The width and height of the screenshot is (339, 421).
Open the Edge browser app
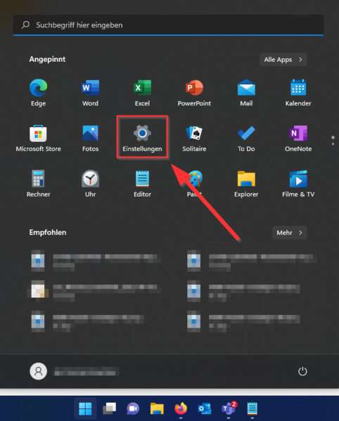38,92
